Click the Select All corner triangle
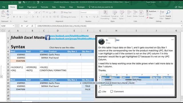 point(9,31)
